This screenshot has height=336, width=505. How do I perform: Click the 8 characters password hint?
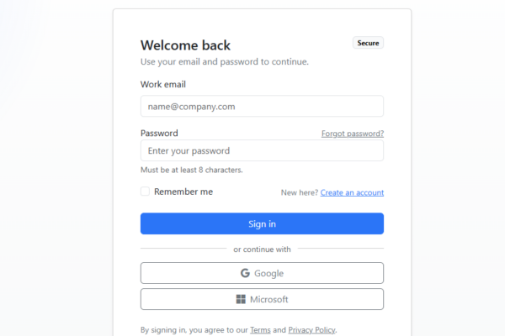(192, 170)
